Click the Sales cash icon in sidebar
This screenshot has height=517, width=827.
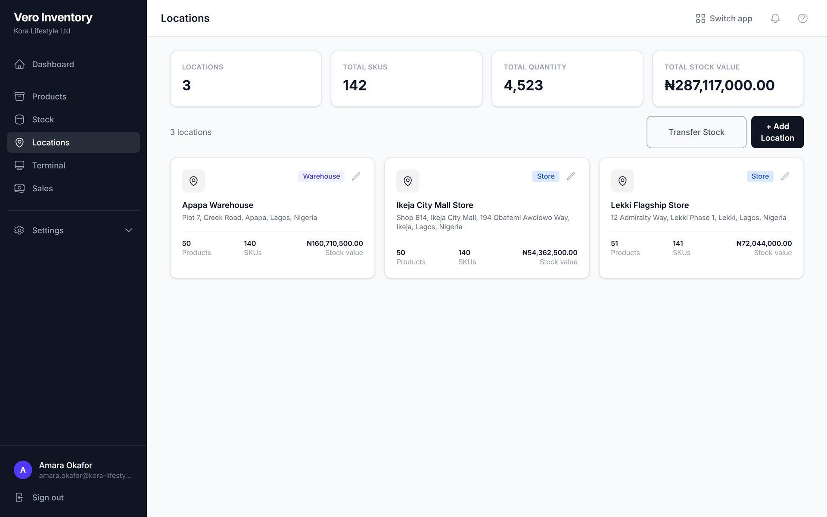coord(19,188)
